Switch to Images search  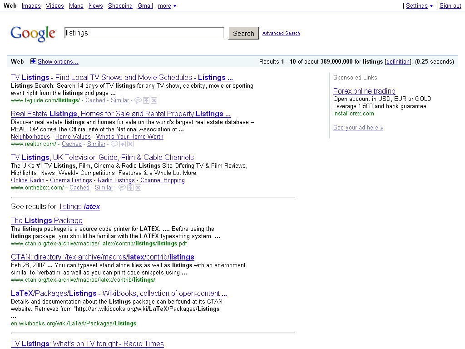pos(31,5)
